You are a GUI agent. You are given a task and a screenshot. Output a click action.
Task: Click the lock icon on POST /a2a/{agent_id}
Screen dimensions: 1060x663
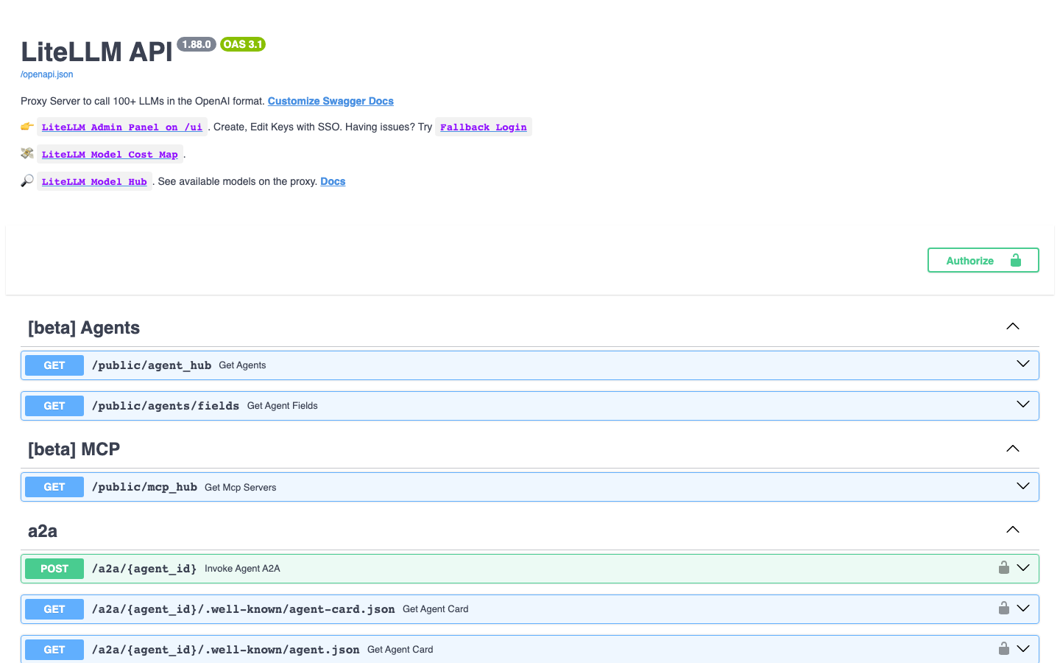pyautogui.click(x=1003, y=567)
